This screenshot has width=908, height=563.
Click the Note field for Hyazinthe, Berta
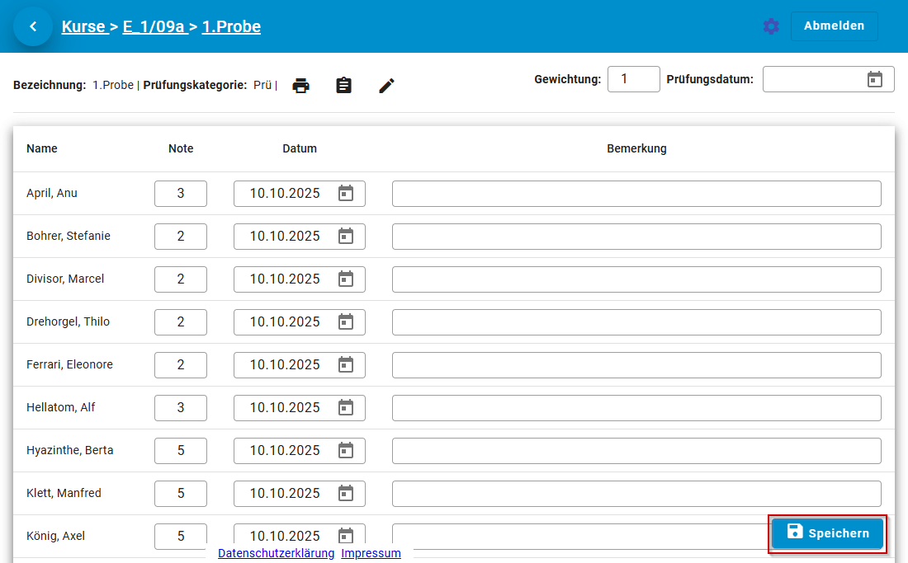pos(181,451)
